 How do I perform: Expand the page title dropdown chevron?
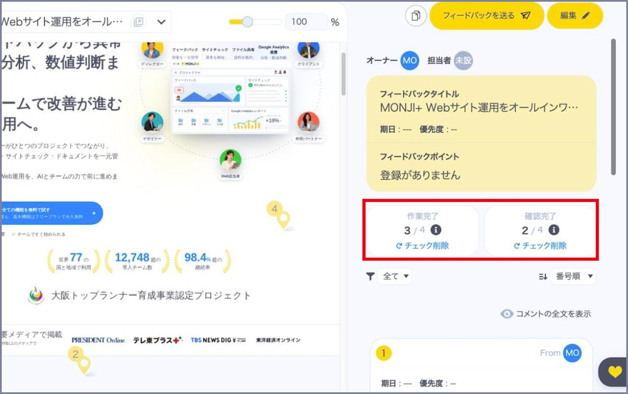(x=162, y=22)
